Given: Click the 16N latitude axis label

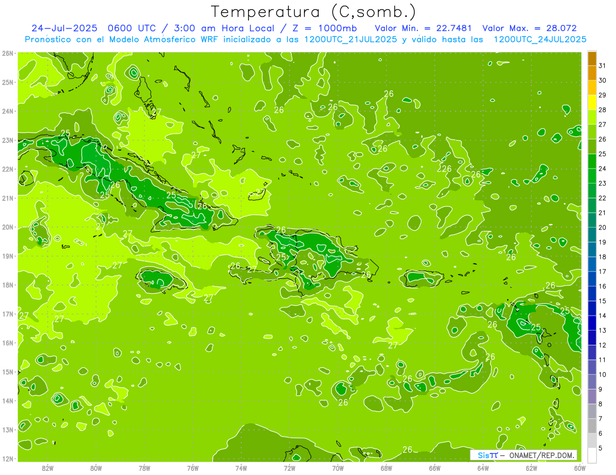Looking at the screenshot, I should tap(7, 343).
